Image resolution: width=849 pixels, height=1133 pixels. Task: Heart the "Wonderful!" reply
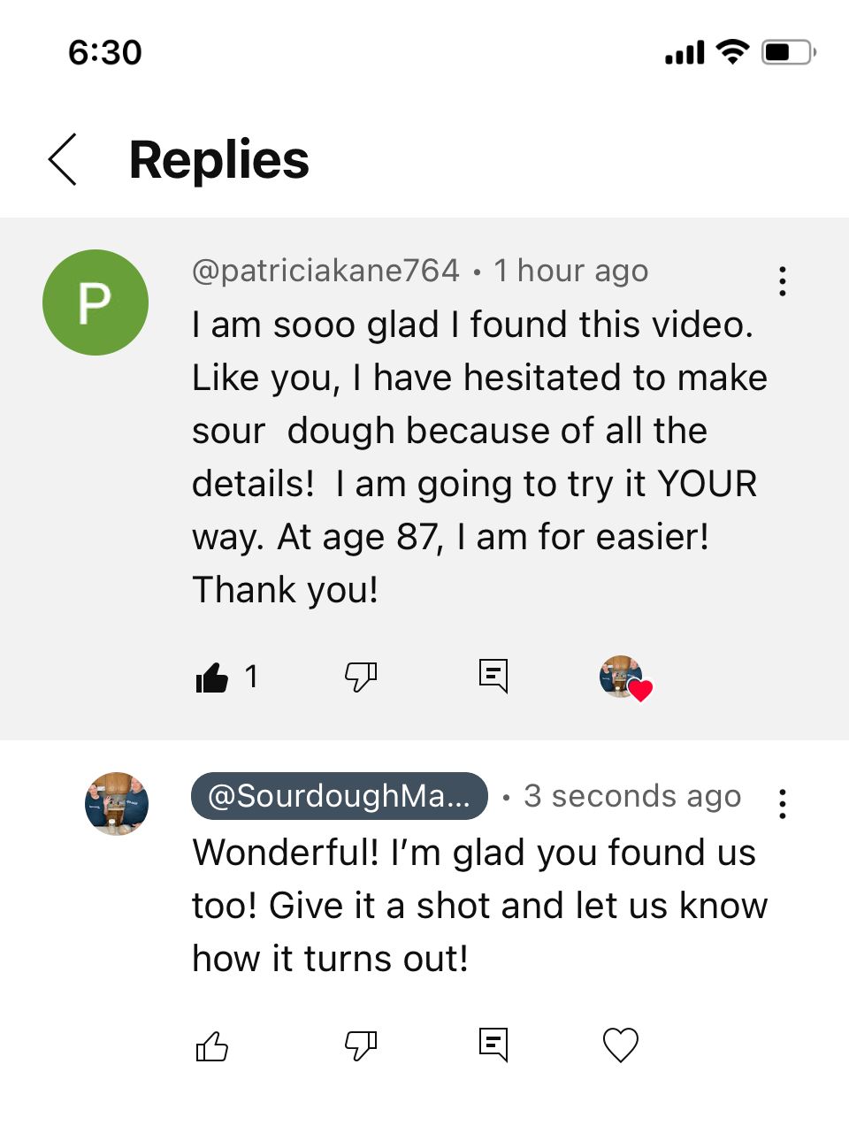[620, 1045]
